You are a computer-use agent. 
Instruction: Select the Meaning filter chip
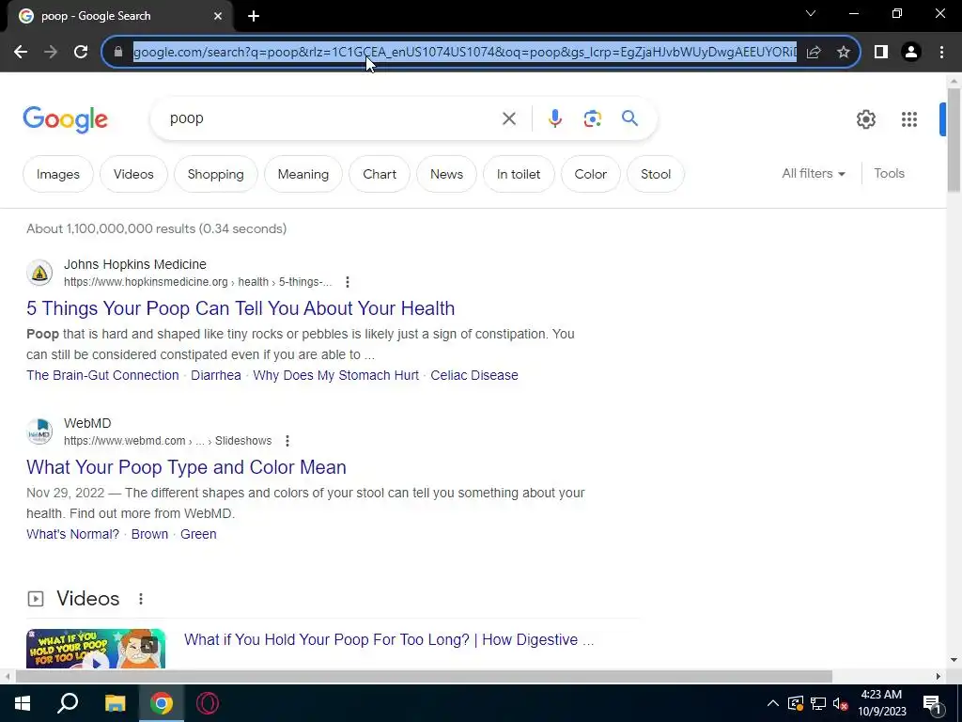[303, 174]
